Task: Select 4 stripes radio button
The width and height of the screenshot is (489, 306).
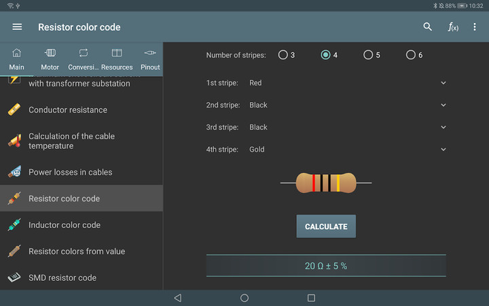Action: pyautogui.click(x=325, y=55)
